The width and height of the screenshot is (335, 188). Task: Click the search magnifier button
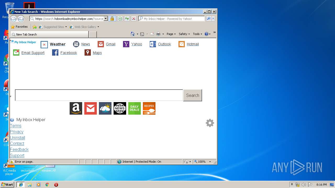pos(209,19)
